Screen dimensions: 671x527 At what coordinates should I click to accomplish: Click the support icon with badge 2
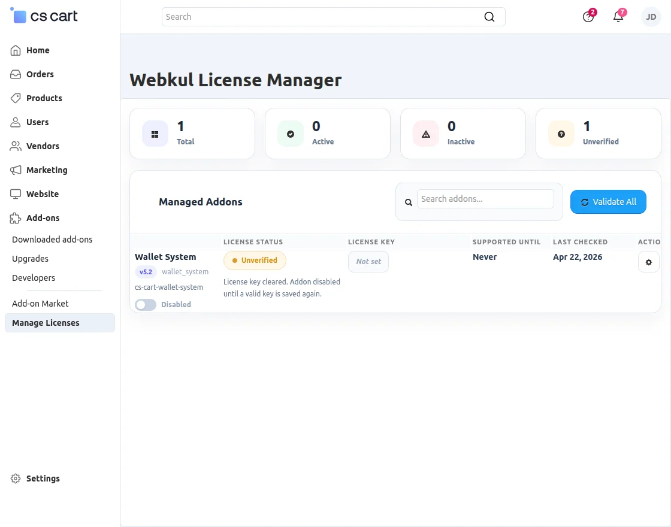click(588, 17)
